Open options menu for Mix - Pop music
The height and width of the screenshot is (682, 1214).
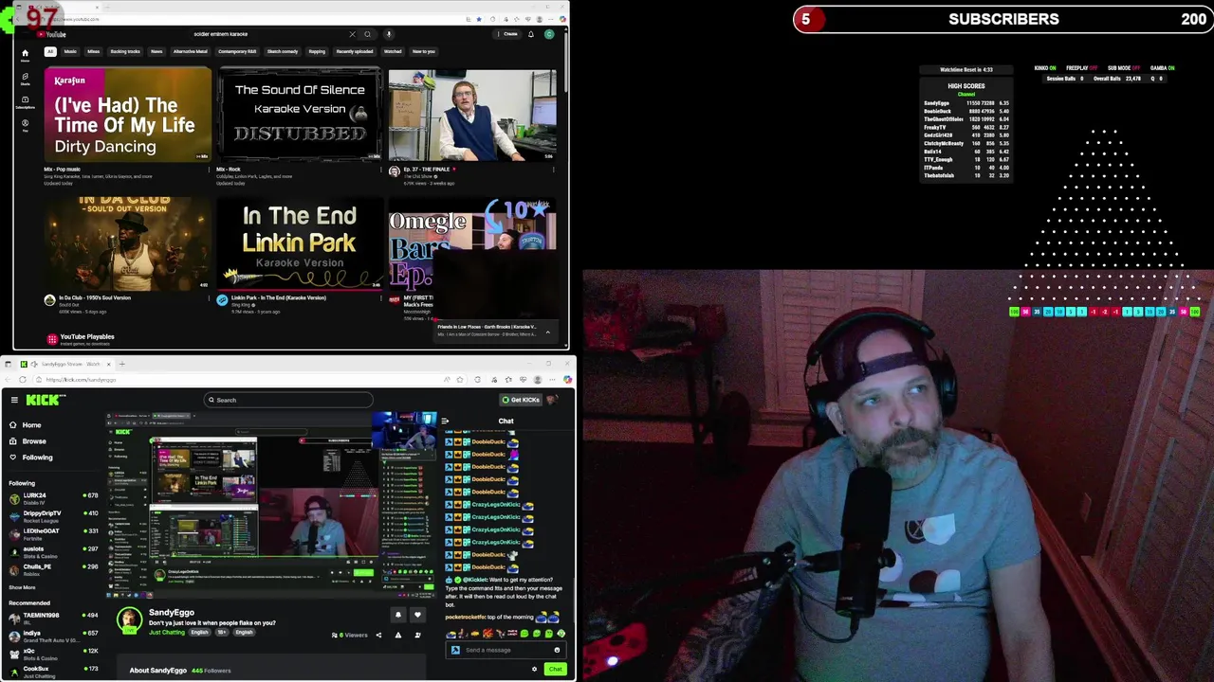(209, 170)
